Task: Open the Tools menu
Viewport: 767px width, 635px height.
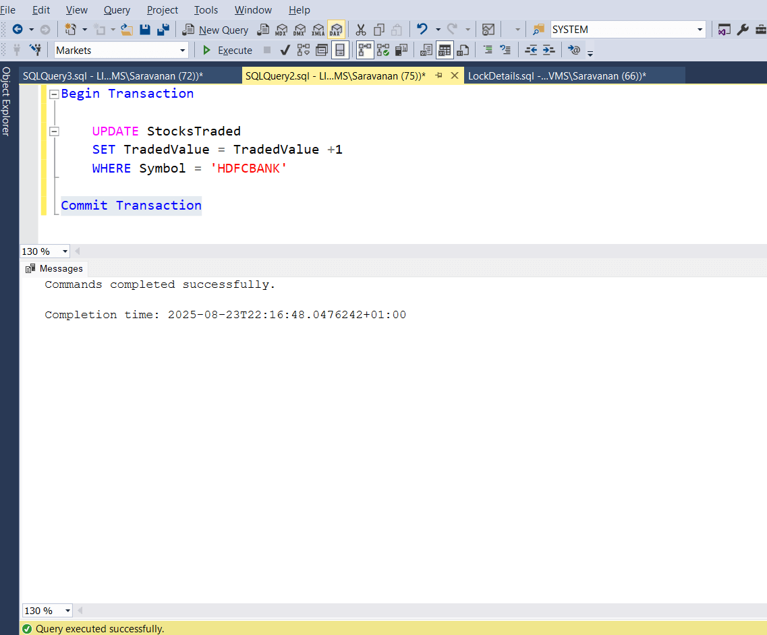Action: (x=206, y=10)
